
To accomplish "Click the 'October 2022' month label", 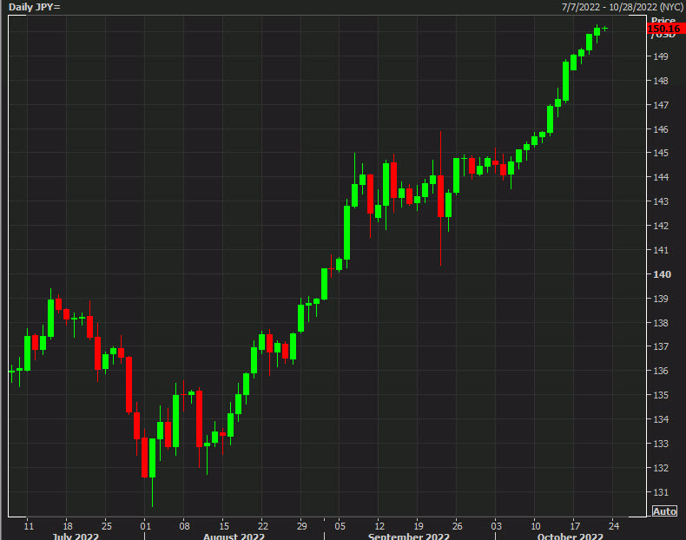I will click(570, 536).
